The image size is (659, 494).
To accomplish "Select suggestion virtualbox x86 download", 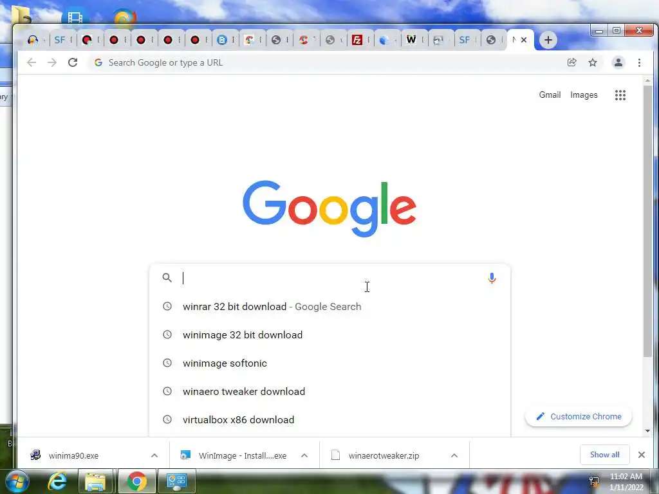I will [330, 419].
